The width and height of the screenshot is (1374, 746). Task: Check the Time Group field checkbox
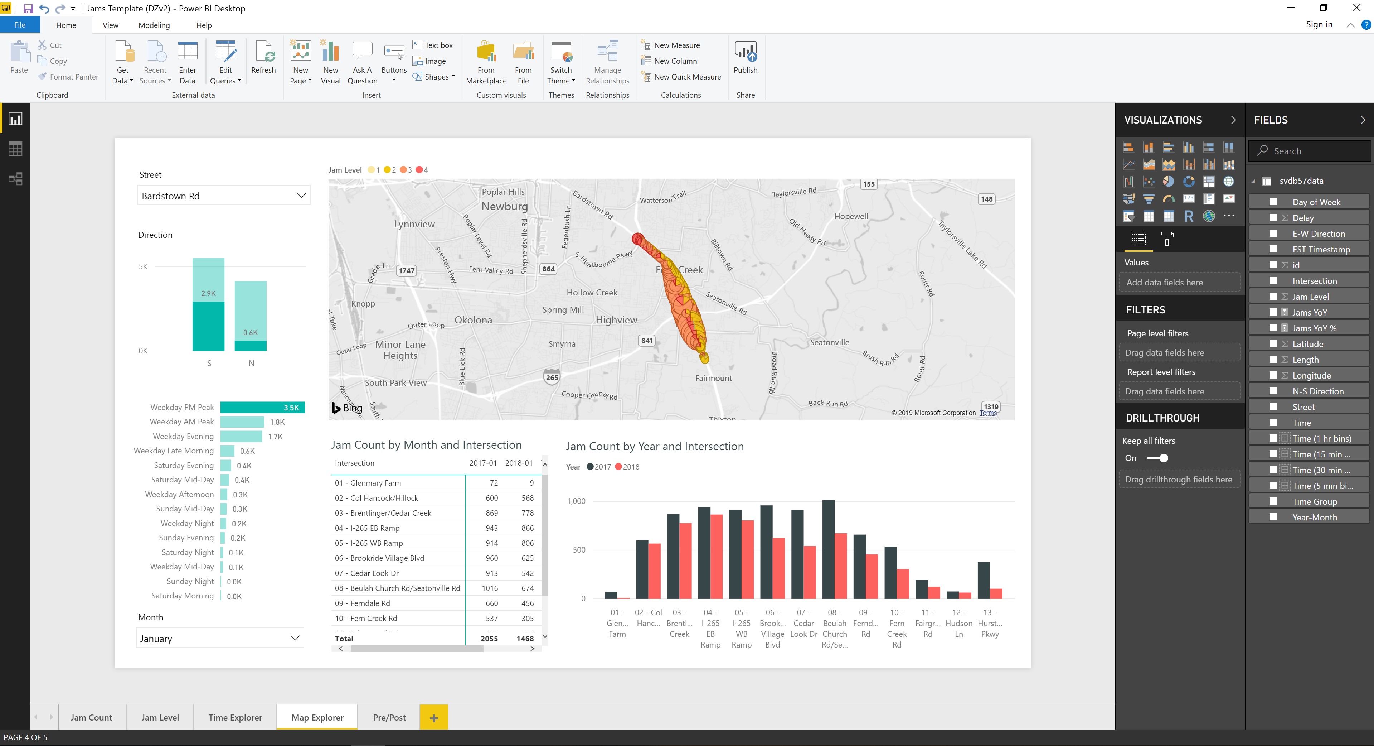click(x=1274, y=501)
